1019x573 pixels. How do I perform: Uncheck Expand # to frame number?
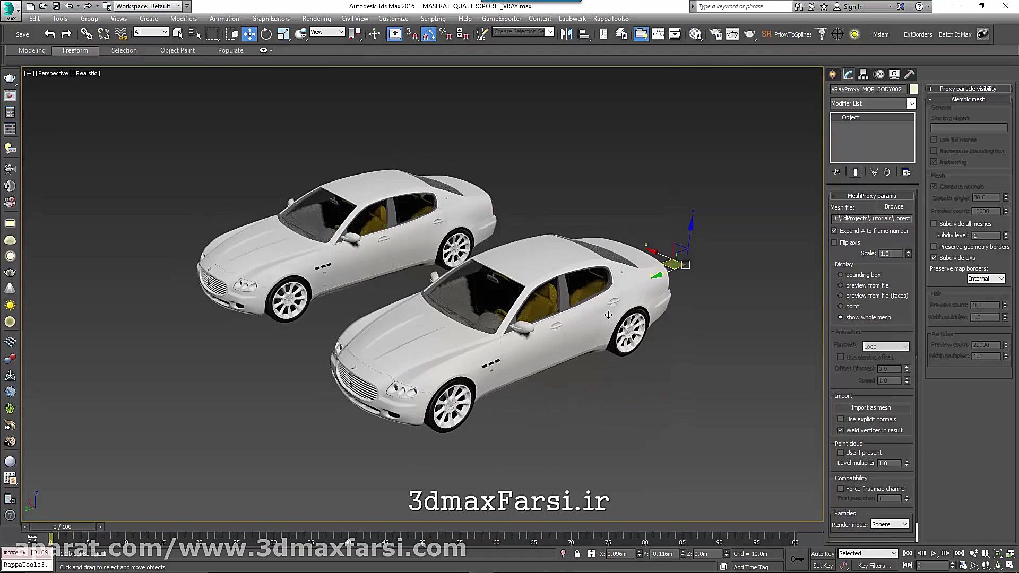(x=834, y=231)
